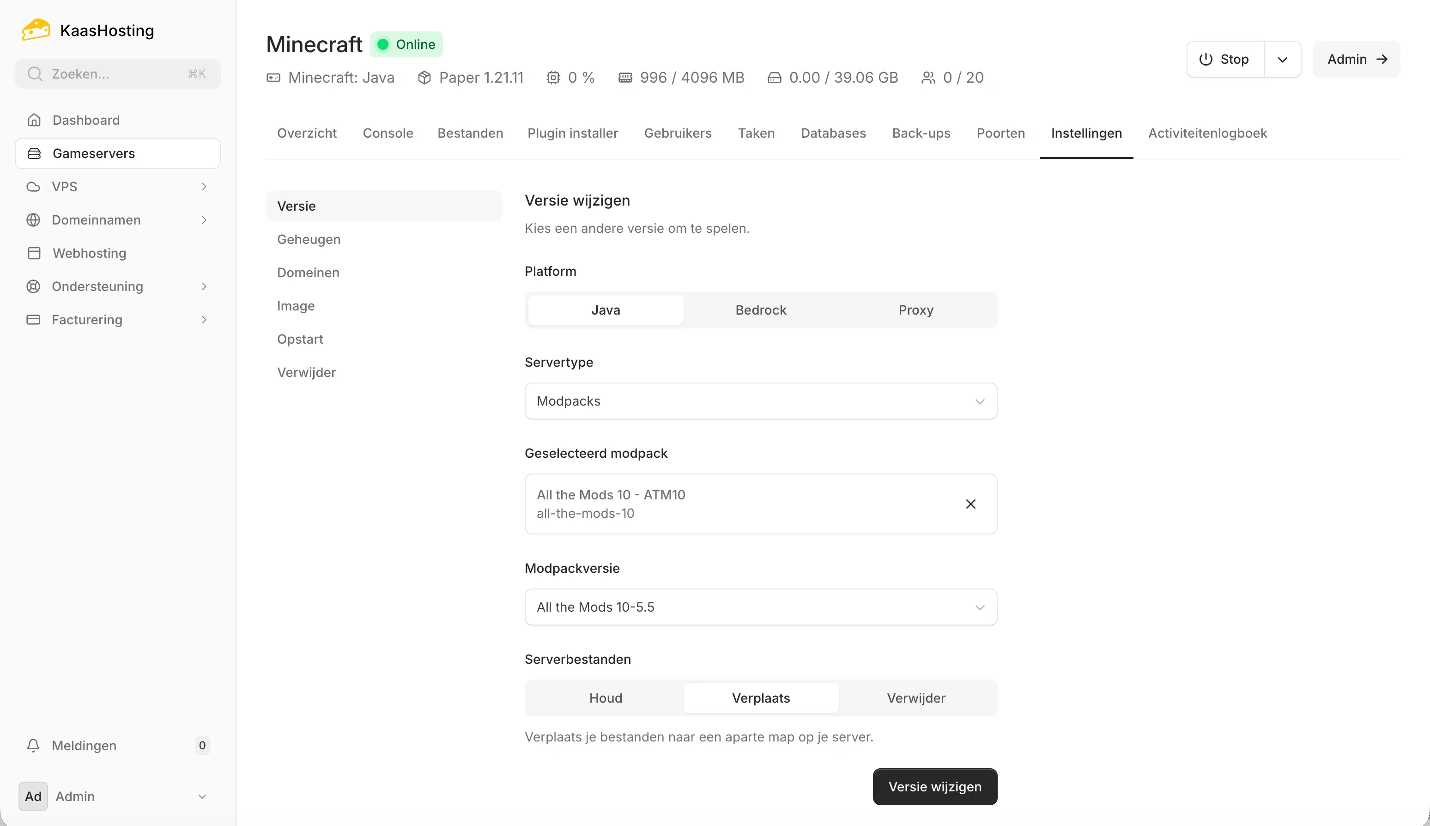Expand the Stop button dropdown arrow
The image size is (1430, 826).
[1283, 59]
